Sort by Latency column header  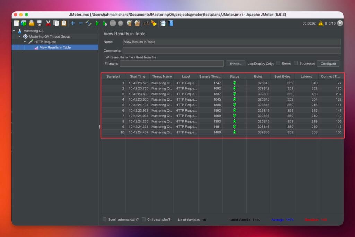(306, 76)
